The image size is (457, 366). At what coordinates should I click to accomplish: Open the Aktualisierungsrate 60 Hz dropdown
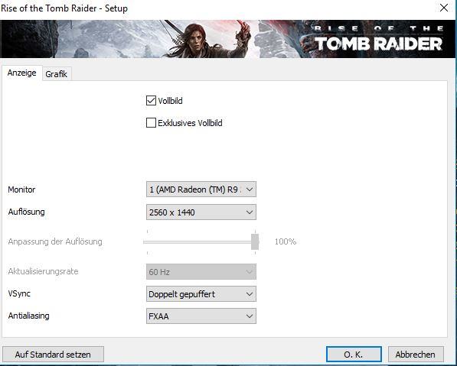tap(201, 271)
